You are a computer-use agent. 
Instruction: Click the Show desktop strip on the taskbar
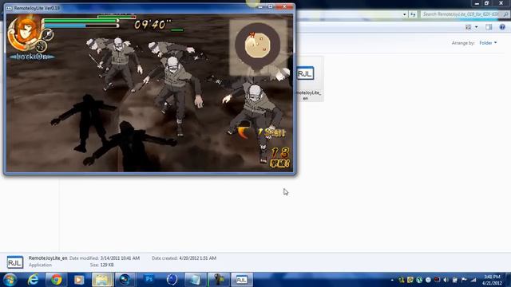pyautogui.click(x=509, y=280)
